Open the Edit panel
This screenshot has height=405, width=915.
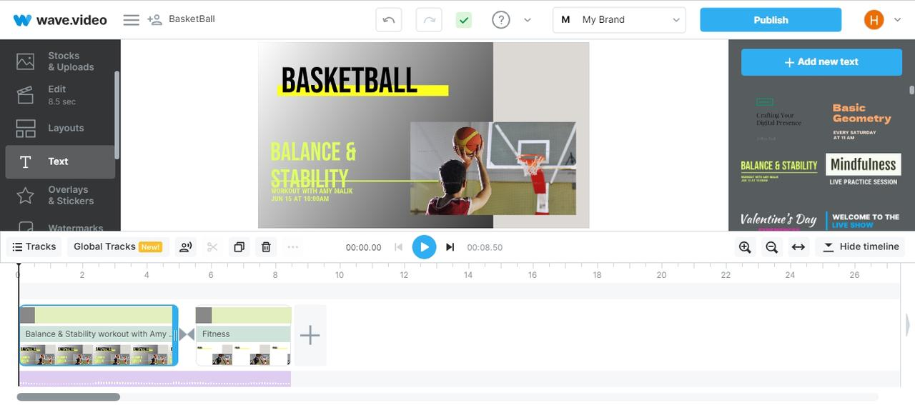pyautogui.click(x=60, y=95)
